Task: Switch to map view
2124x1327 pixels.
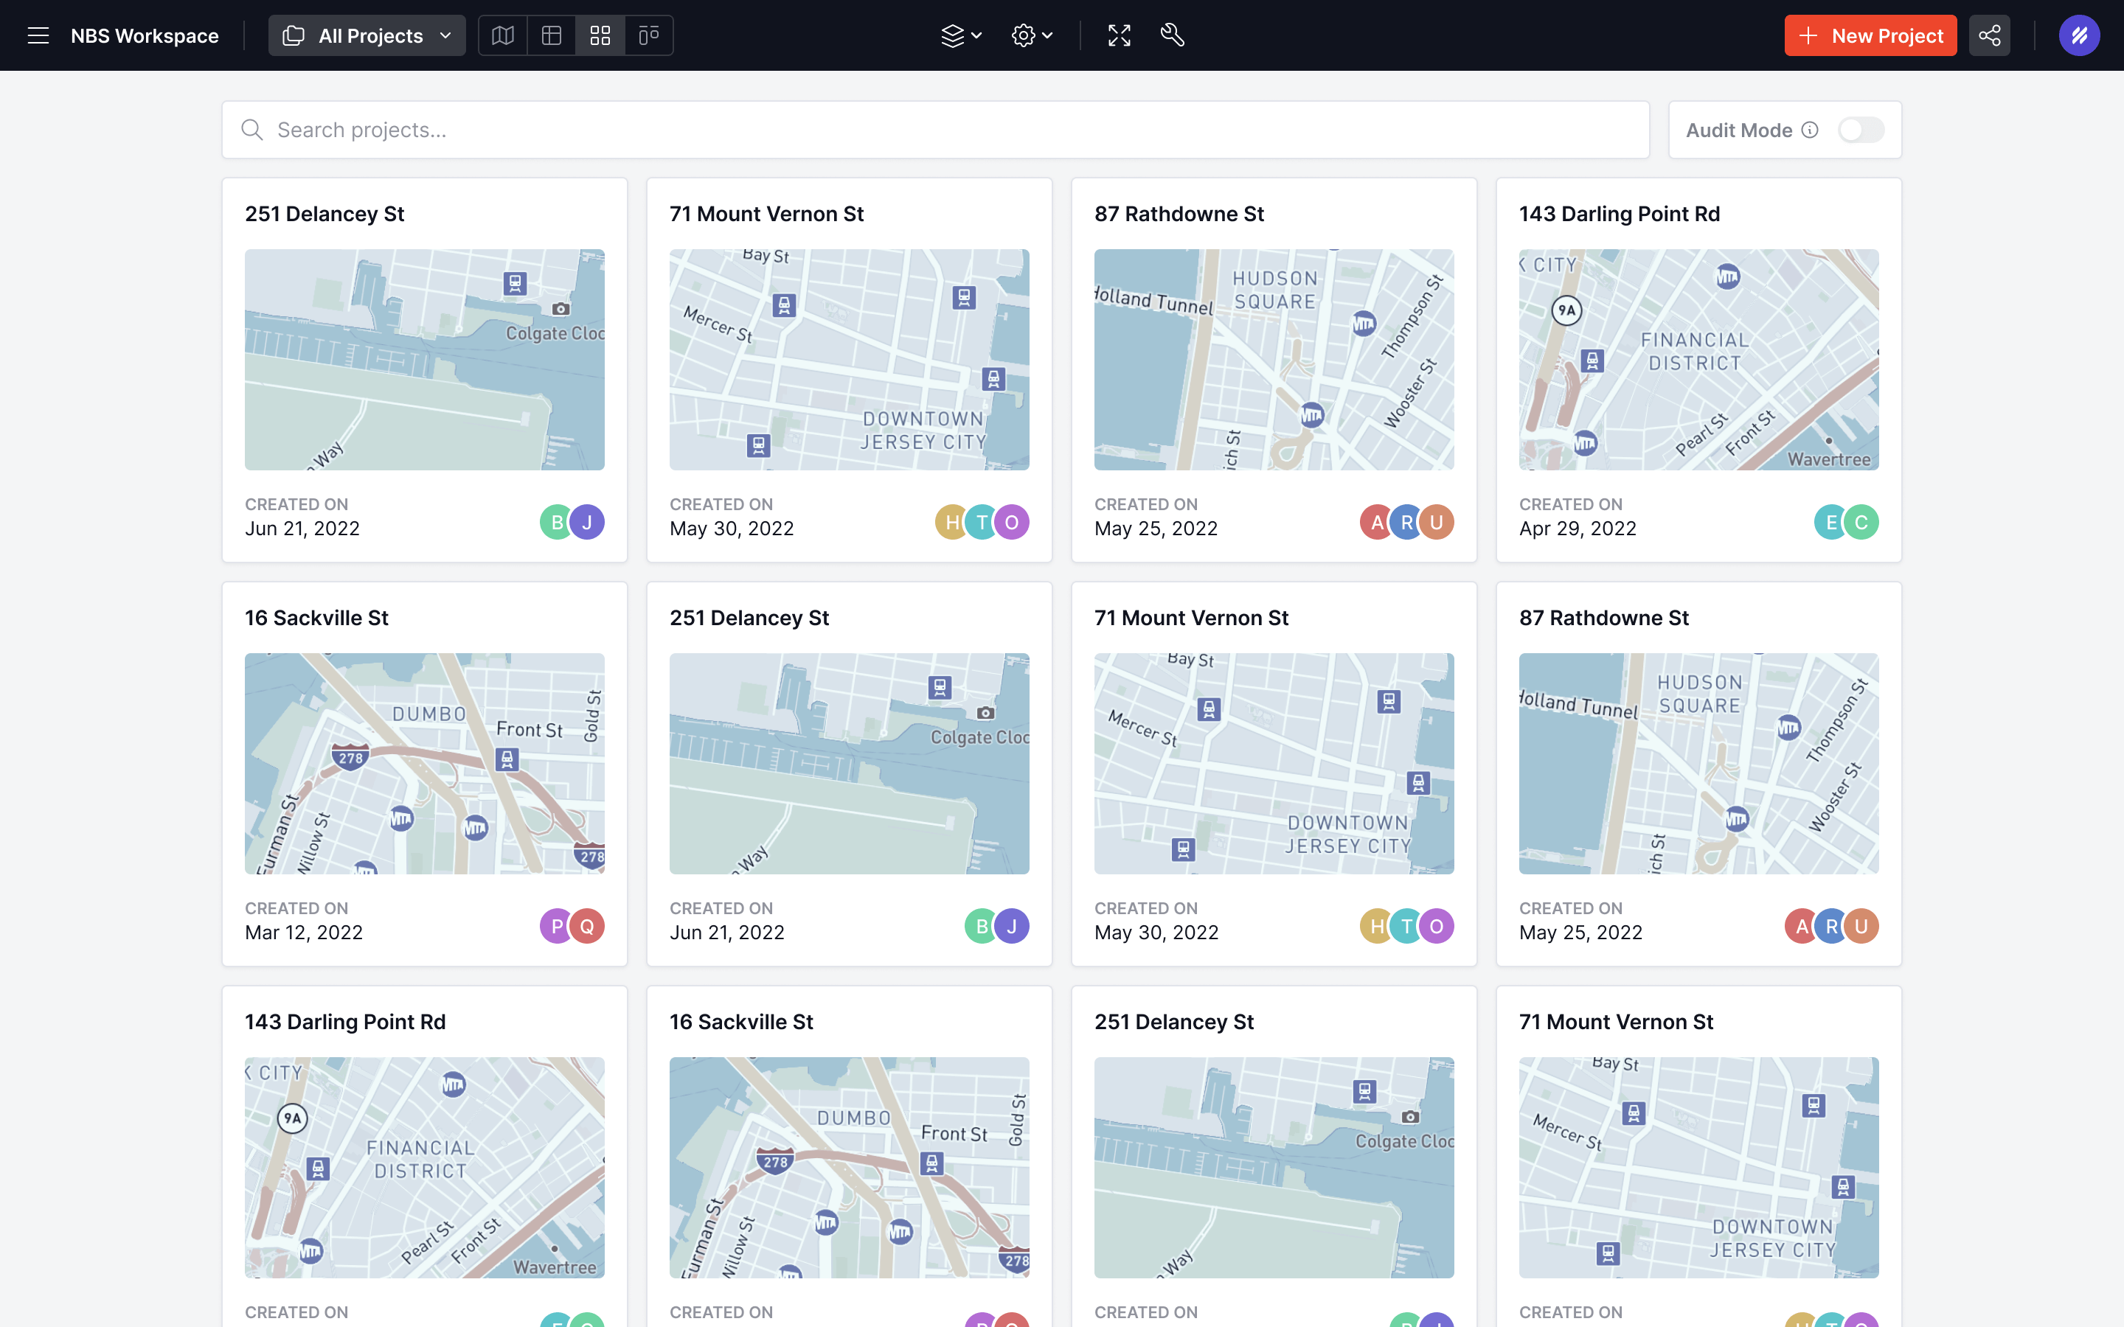Action: tap(503, 35)
